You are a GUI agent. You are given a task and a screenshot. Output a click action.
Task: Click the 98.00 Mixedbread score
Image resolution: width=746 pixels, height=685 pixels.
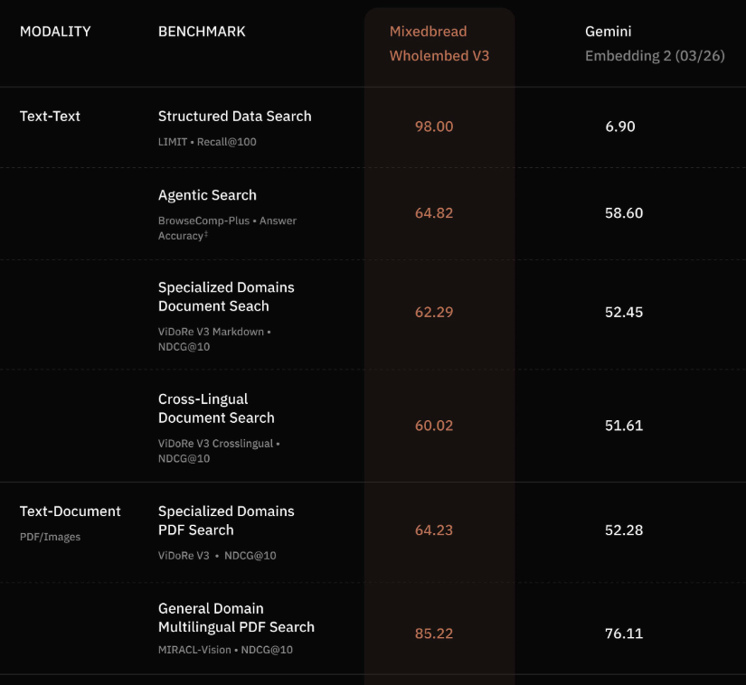pos(434,127)
